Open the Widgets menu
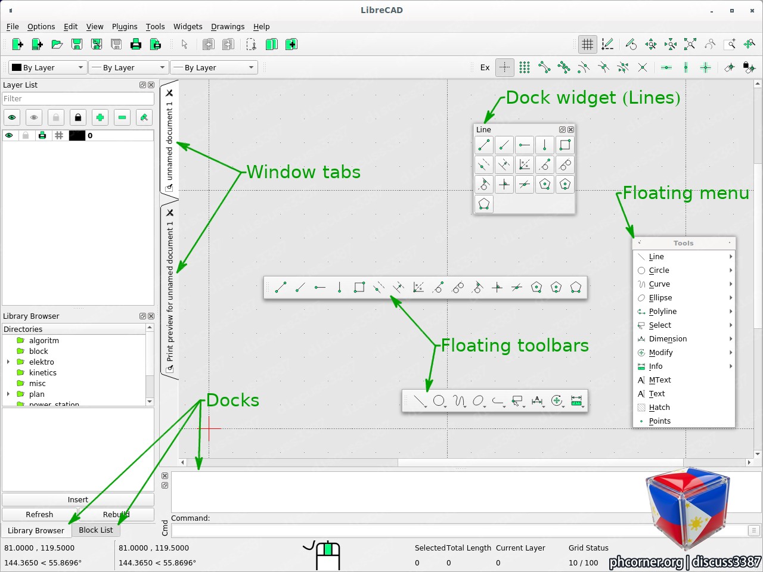 pos(188,26)
